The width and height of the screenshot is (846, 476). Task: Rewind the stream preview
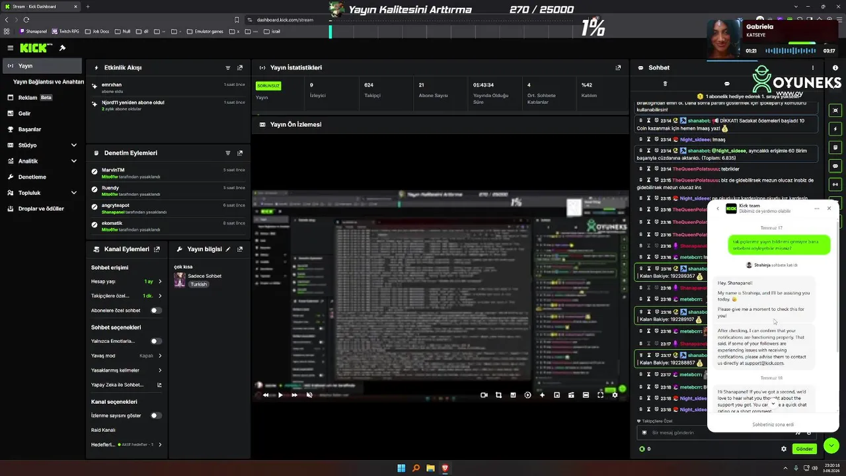coord(266,395)
